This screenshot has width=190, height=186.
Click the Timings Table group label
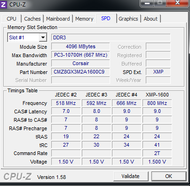(x=23, y=90)
